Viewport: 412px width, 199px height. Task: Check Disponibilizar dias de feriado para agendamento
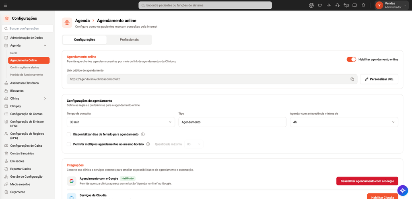click(x=69, y=134)
